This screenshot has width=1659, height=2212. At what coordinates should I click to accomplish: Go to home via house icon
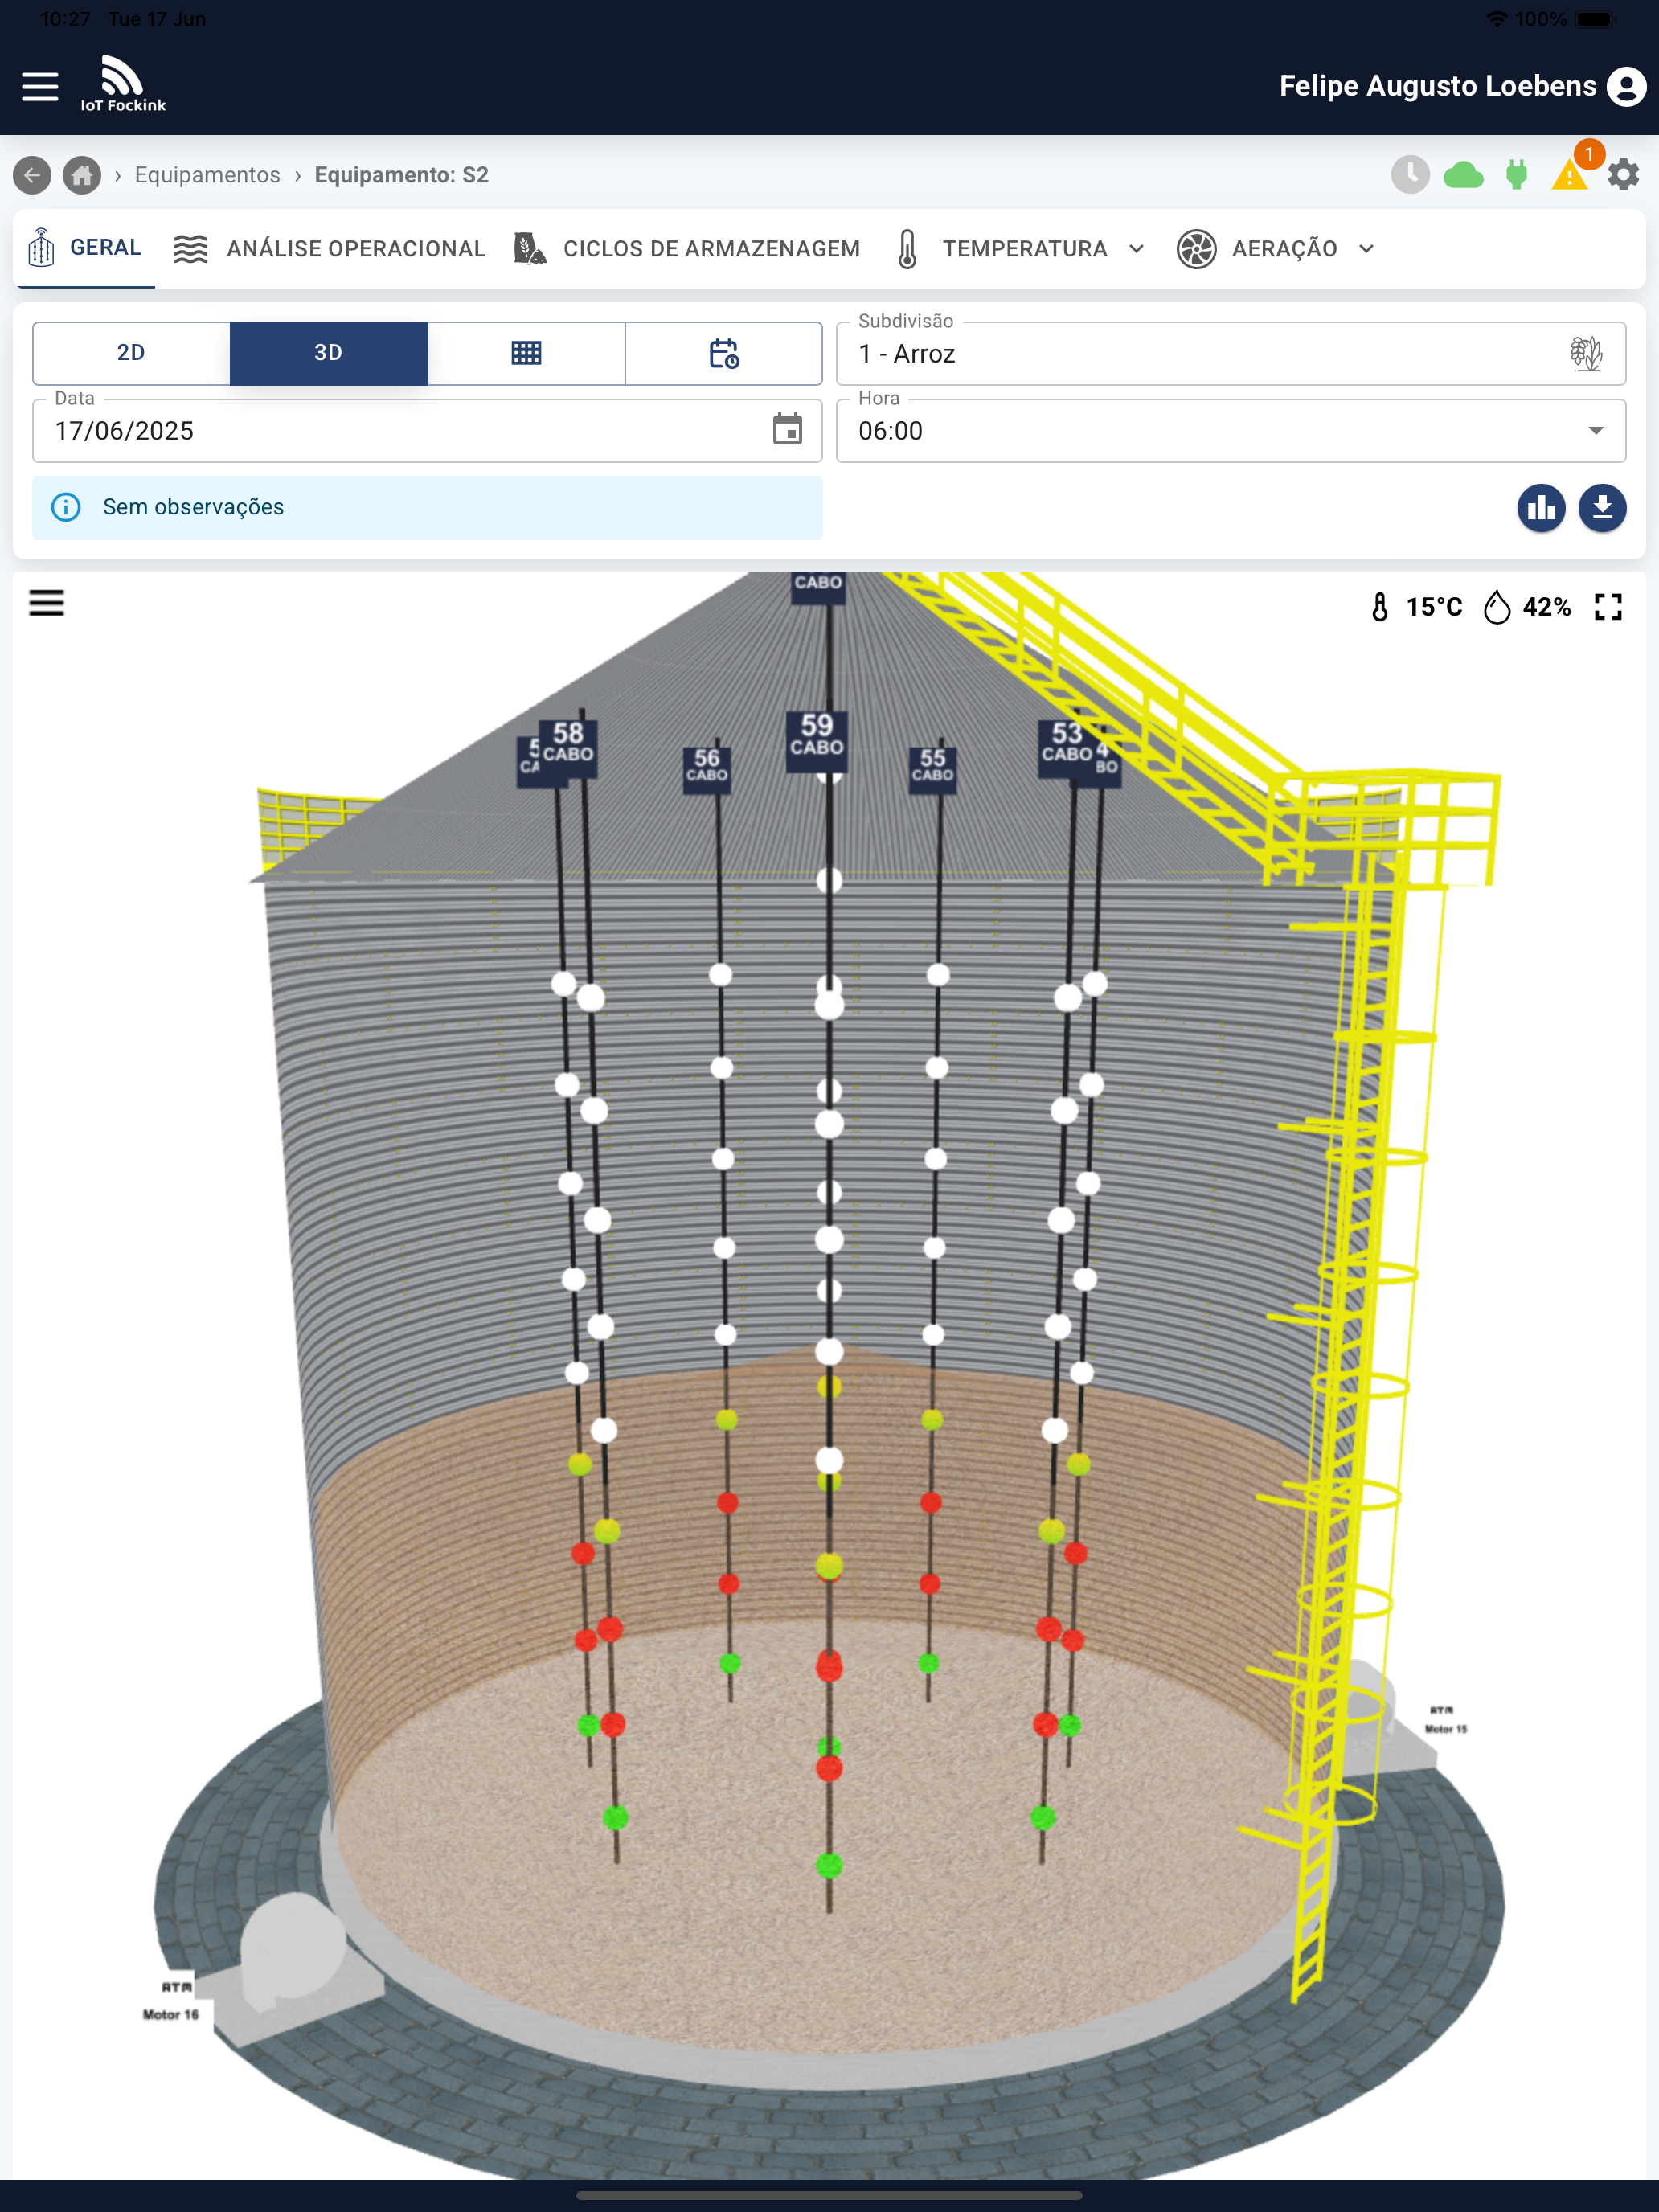click(x=82, y=175)
